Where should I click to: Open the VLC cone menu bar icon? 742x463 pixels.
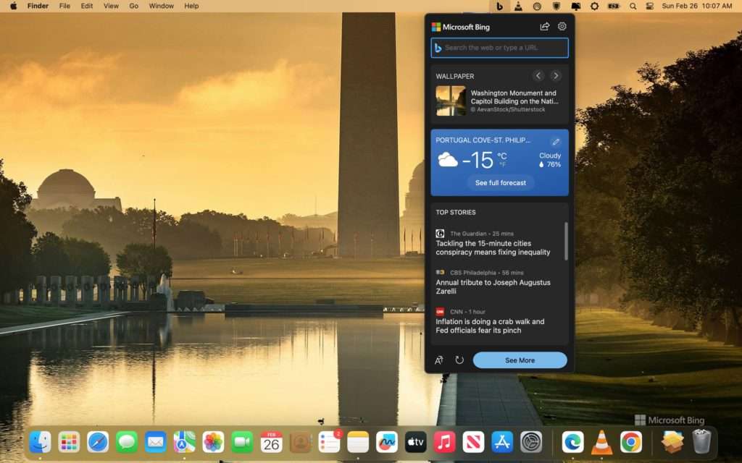[x=518, y=6]
